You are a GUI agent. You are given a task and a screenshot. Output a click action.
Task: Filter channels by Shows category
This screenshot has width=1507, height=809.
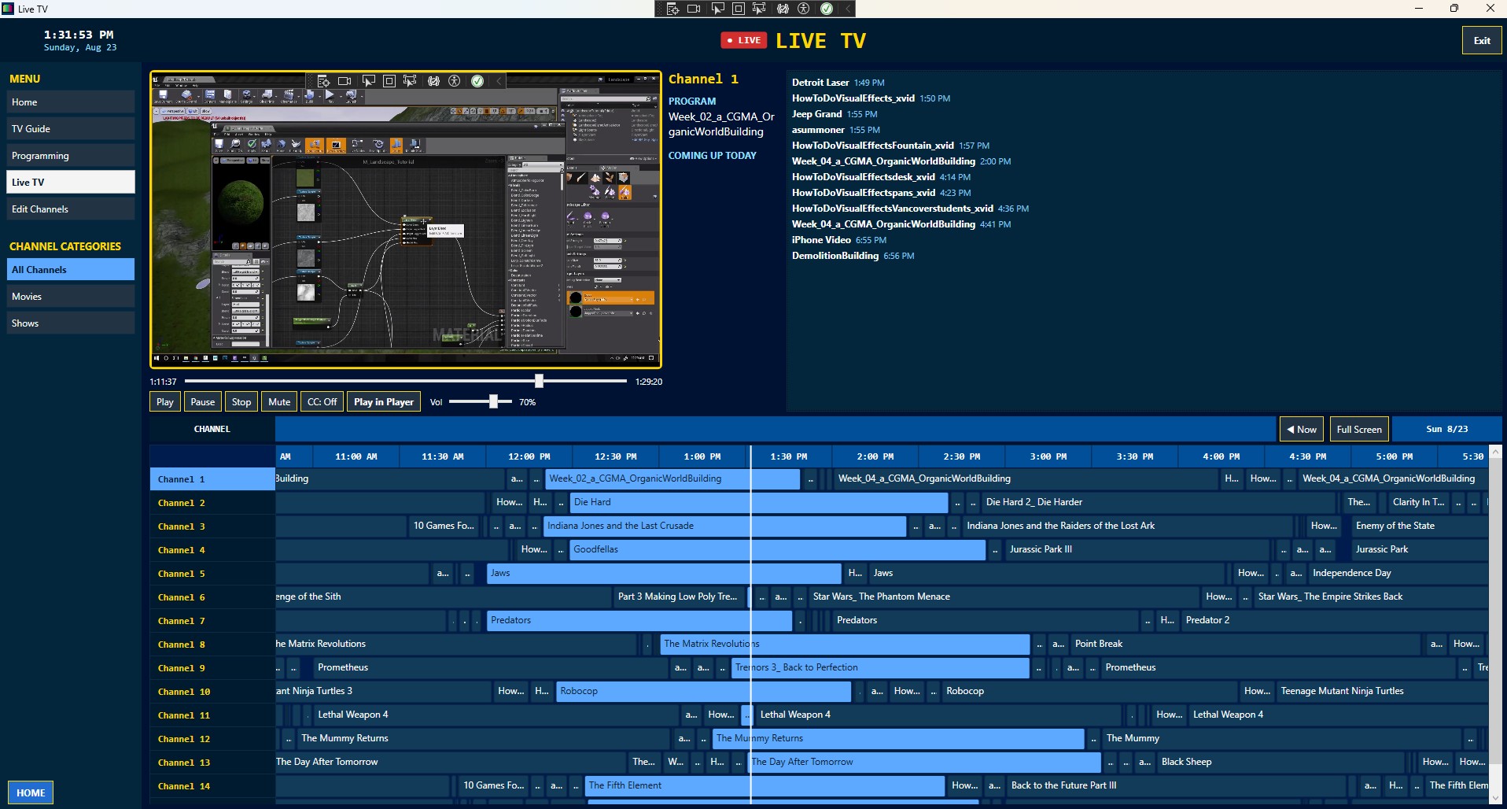[71, 323]
